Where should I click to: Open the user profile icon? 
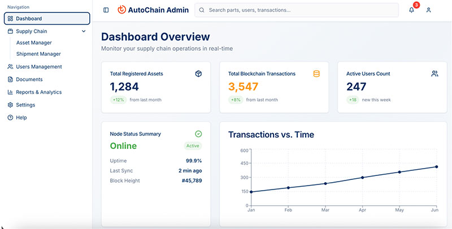click(x=429, y=10)
